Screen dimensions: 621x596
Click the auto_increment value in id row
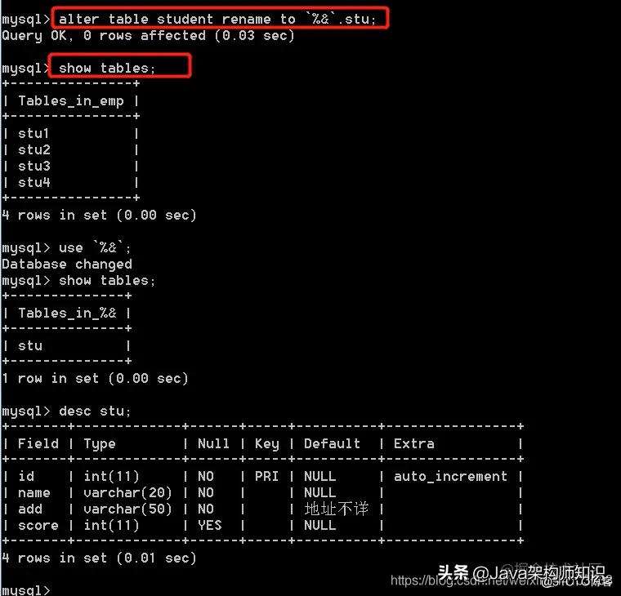(x=450, y=476)
